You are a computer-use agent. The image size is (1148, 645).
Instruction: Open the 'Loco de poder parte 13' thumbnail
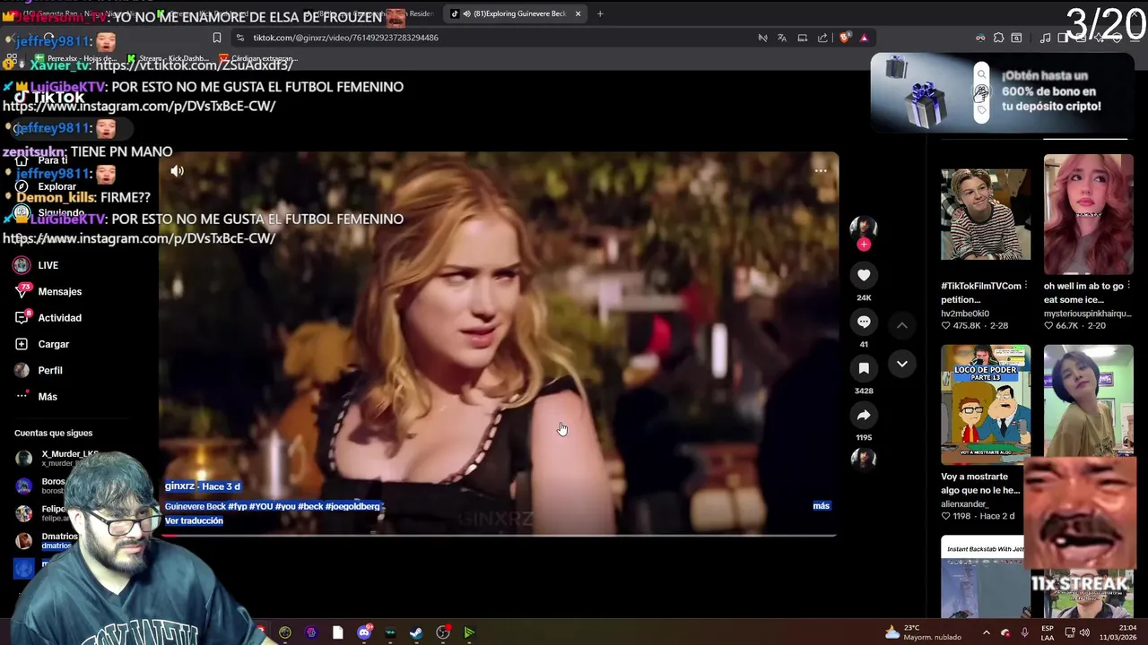pyautogui.click(x=986, y=405)
